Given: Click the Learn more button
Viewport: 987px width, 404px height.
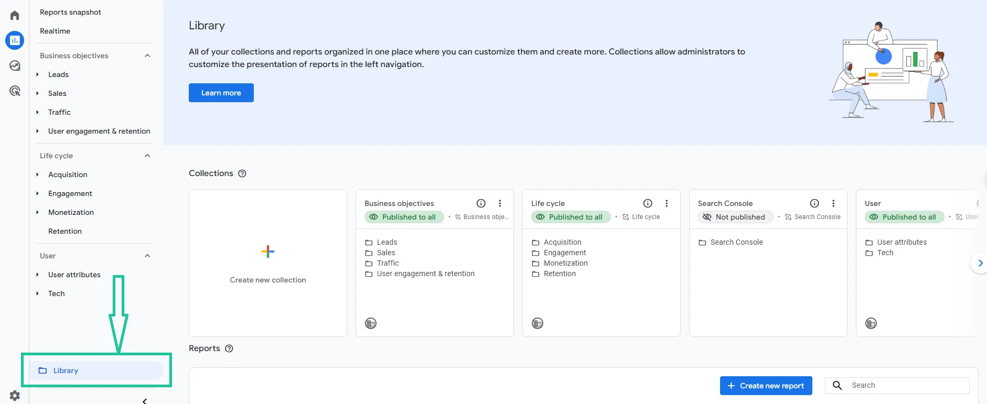Looking at the screenshot, I should 221,93.
